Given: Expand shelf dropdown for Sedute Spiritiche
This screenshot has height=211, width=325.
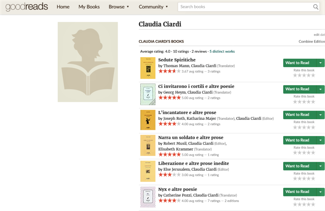Looking at the screenshot, I should pos(321,63).
